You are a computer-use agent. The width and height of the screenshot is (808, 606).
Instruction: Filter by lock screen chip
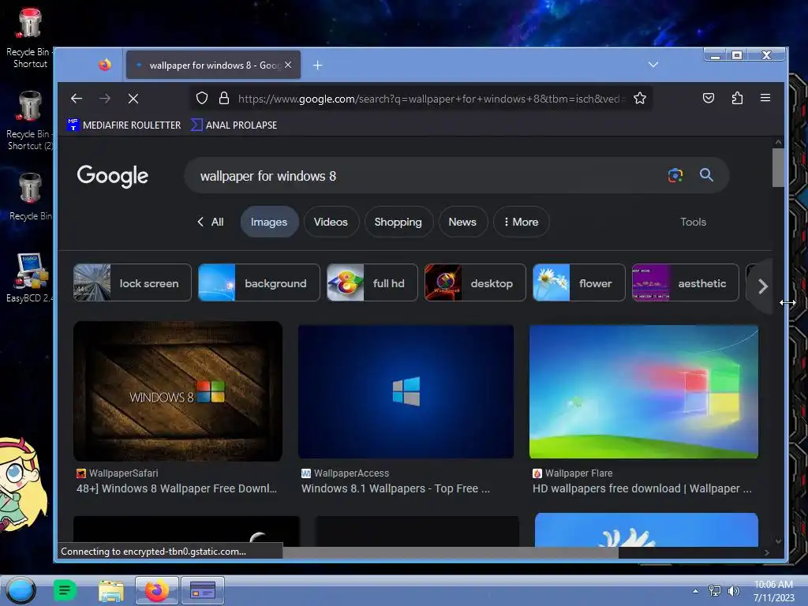(x=133, y=283)
